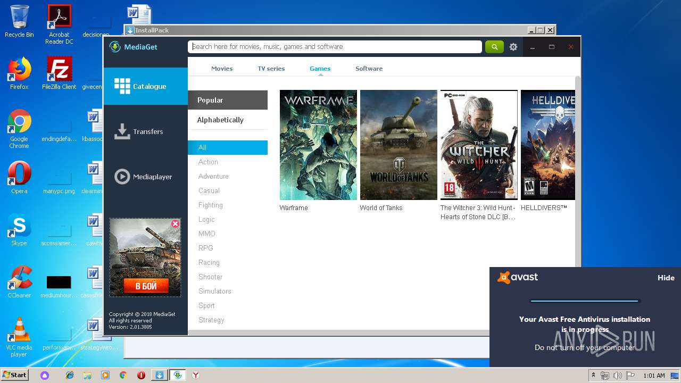The width and height of the screenshot is (681, 383).
Task: Open the Catalogue section
Action: (146, 86)
